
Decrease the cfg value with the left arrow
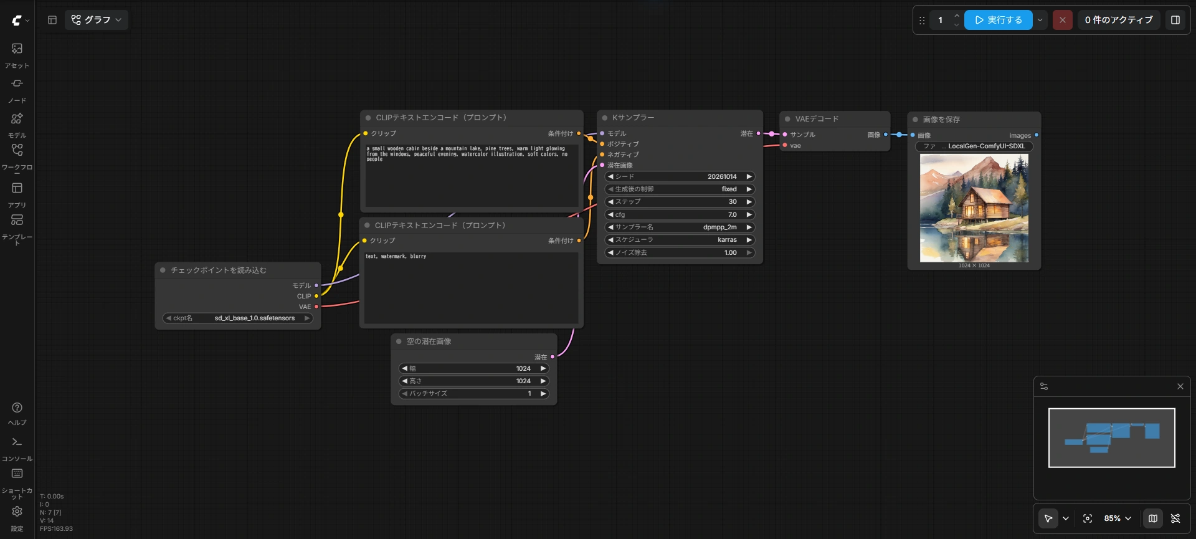coord(610,215)
